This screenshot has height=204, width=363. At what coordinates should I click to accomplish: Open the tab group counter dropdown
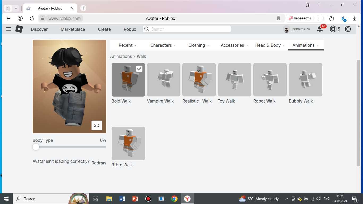pos(12,8)
